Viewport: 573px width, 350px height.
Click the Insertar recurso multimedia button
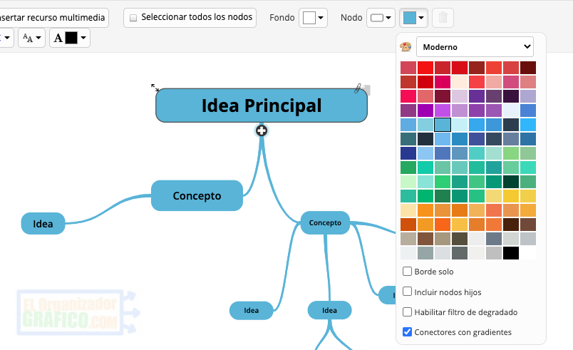coord(53,17)
